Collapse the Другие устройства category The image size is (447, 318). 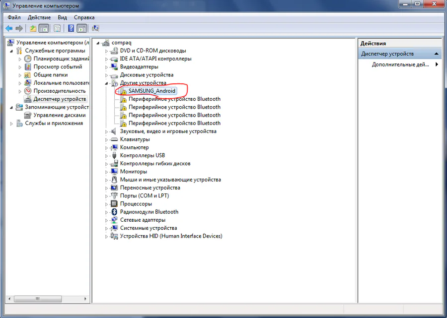click(106, 83)
